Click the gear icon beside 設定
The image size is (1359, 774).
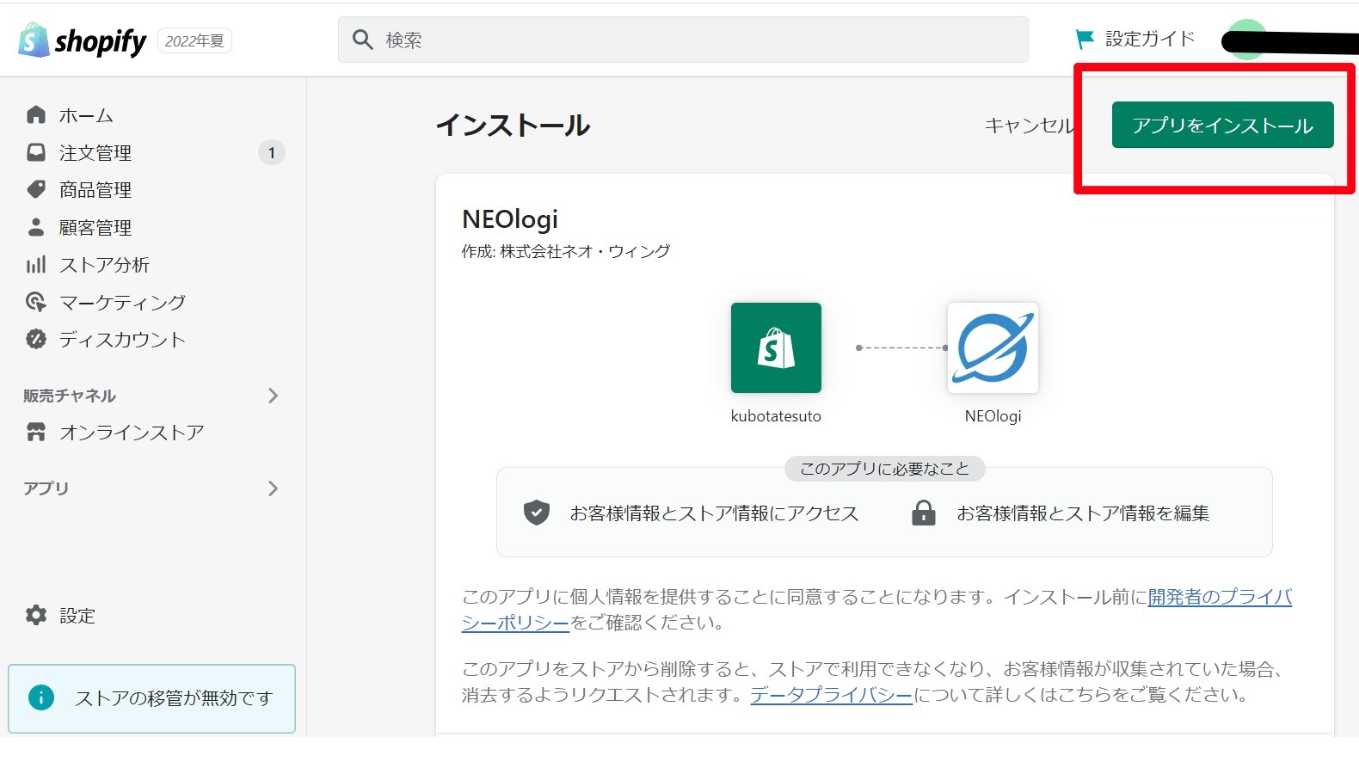click(x=36, y=615)
